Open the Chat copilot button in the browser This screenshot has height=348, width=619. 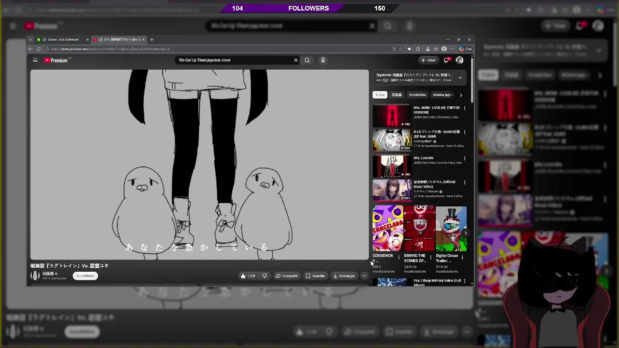tap(465, 49)
